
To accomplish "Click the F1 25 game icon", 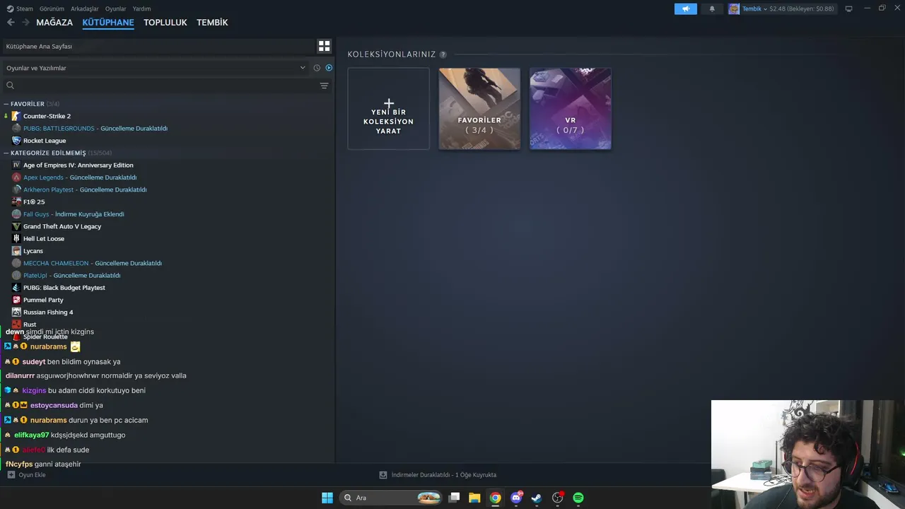I will [x=16, y=201].
